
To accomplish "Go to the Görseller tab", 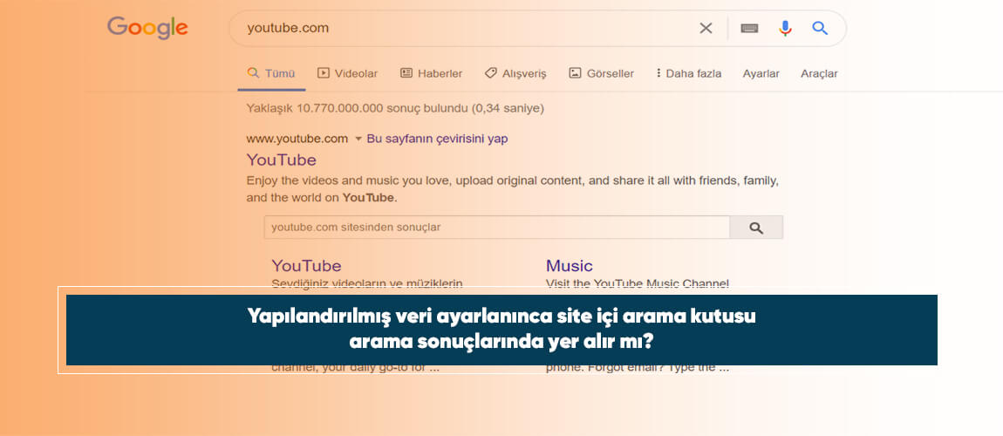I will 601,73.
